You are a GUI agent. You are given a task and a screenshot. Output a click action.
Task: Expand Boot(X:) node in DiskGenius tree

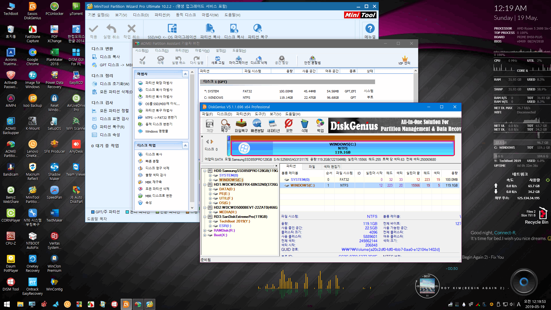click(205, 235)
